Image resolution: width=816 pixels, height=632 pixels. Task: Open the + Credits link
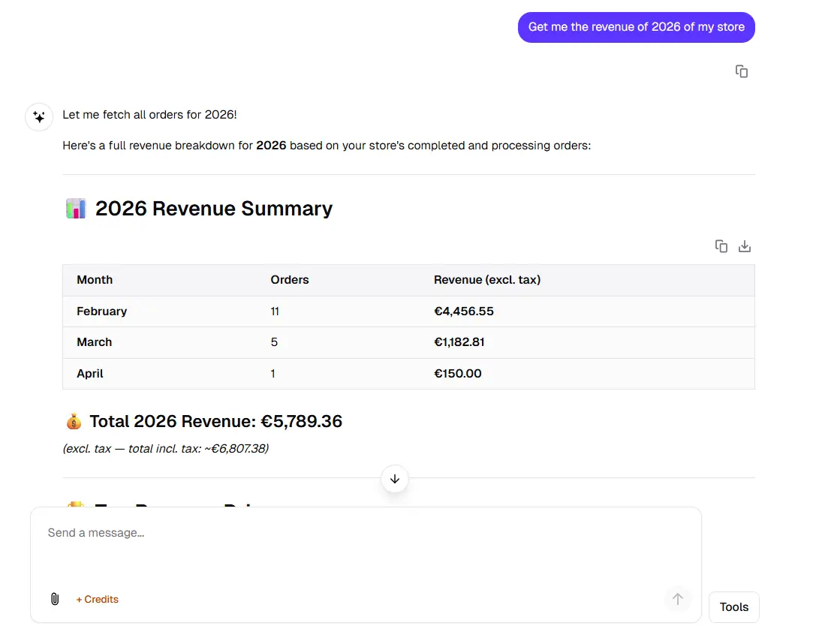[98, 599]
